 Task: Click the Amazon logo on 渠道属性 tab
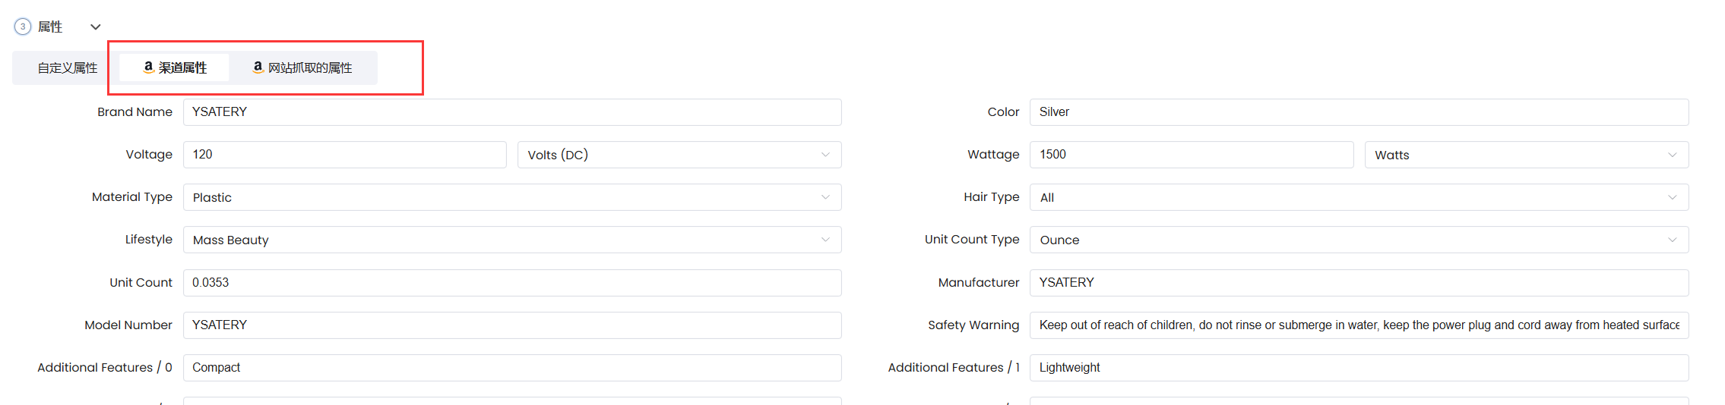[x=149, y=67]
